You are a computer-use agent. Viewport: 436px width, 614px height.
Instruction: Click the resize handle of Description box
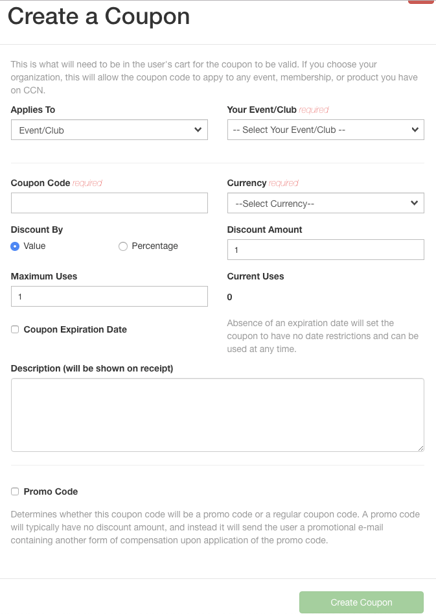point(420,447)
